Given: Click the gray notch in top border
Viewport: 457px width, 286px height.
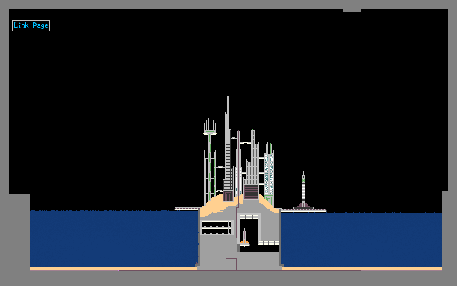Looking at the screenshot, I should point(352,10).
